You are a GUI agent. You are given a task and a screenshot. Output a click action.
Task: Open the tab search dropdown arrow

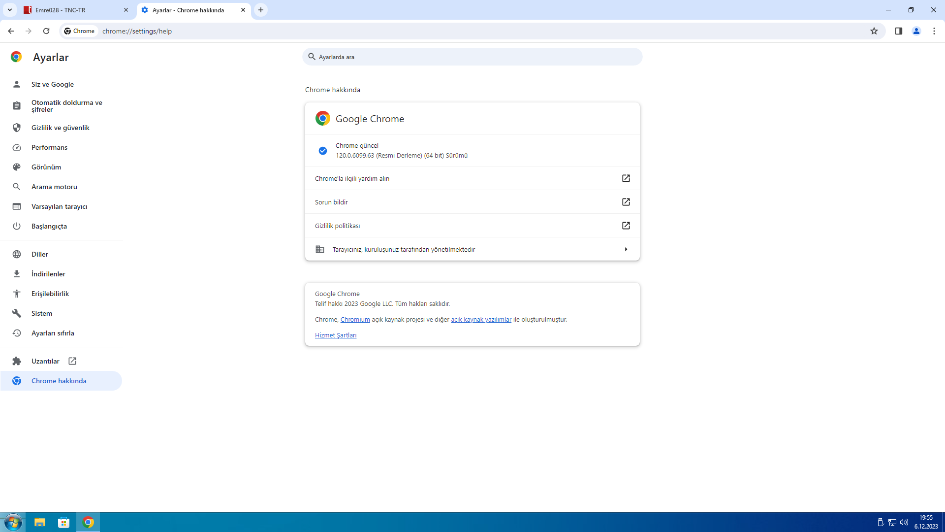click(x=9, y=10)
